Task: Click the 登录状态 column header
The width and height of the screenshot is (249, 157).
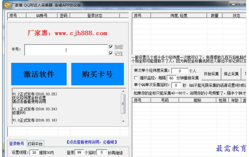Action: [x=95, y=15]
